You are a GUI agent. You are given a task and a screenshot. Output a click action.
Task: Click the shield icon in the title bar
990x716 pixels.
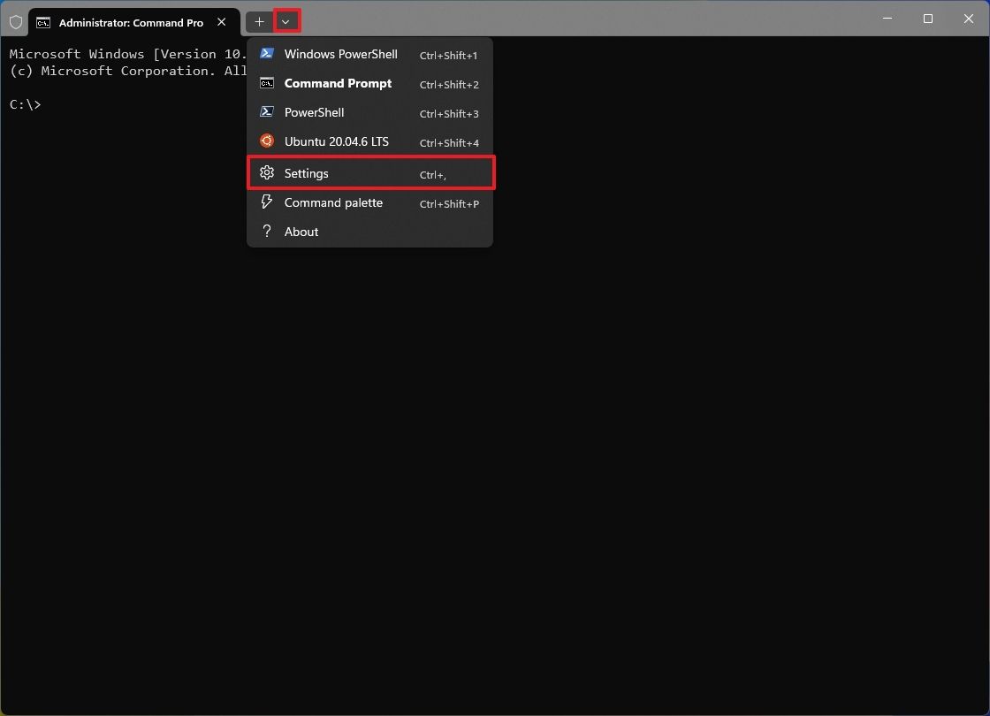click(15, 21)
